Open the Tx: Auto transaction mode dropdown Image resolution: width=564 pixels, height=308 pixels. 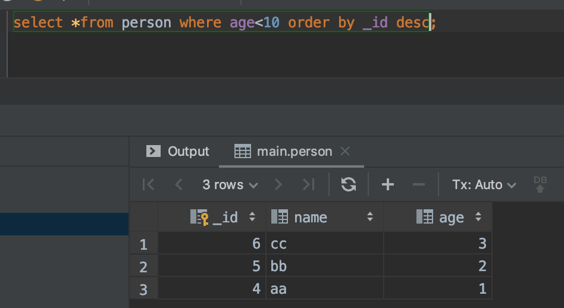(x=484, y=185)
